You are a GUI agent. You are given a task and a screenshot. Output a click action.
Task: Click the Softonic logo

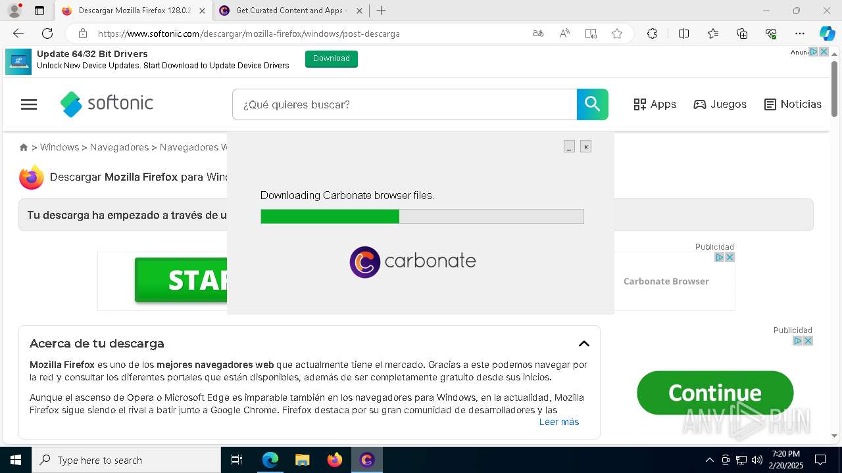(107, 104)
